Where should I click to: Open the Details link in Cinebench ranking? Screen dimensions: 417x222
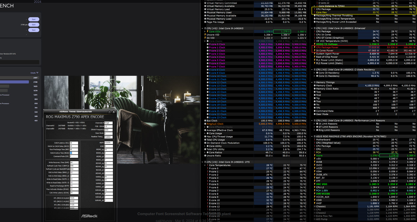click(33, 73)
